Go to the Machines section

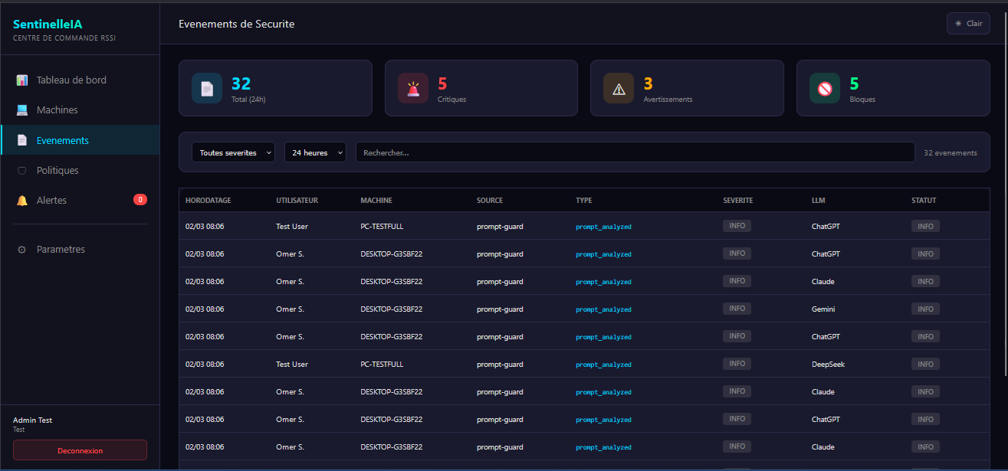pos(57,110)
